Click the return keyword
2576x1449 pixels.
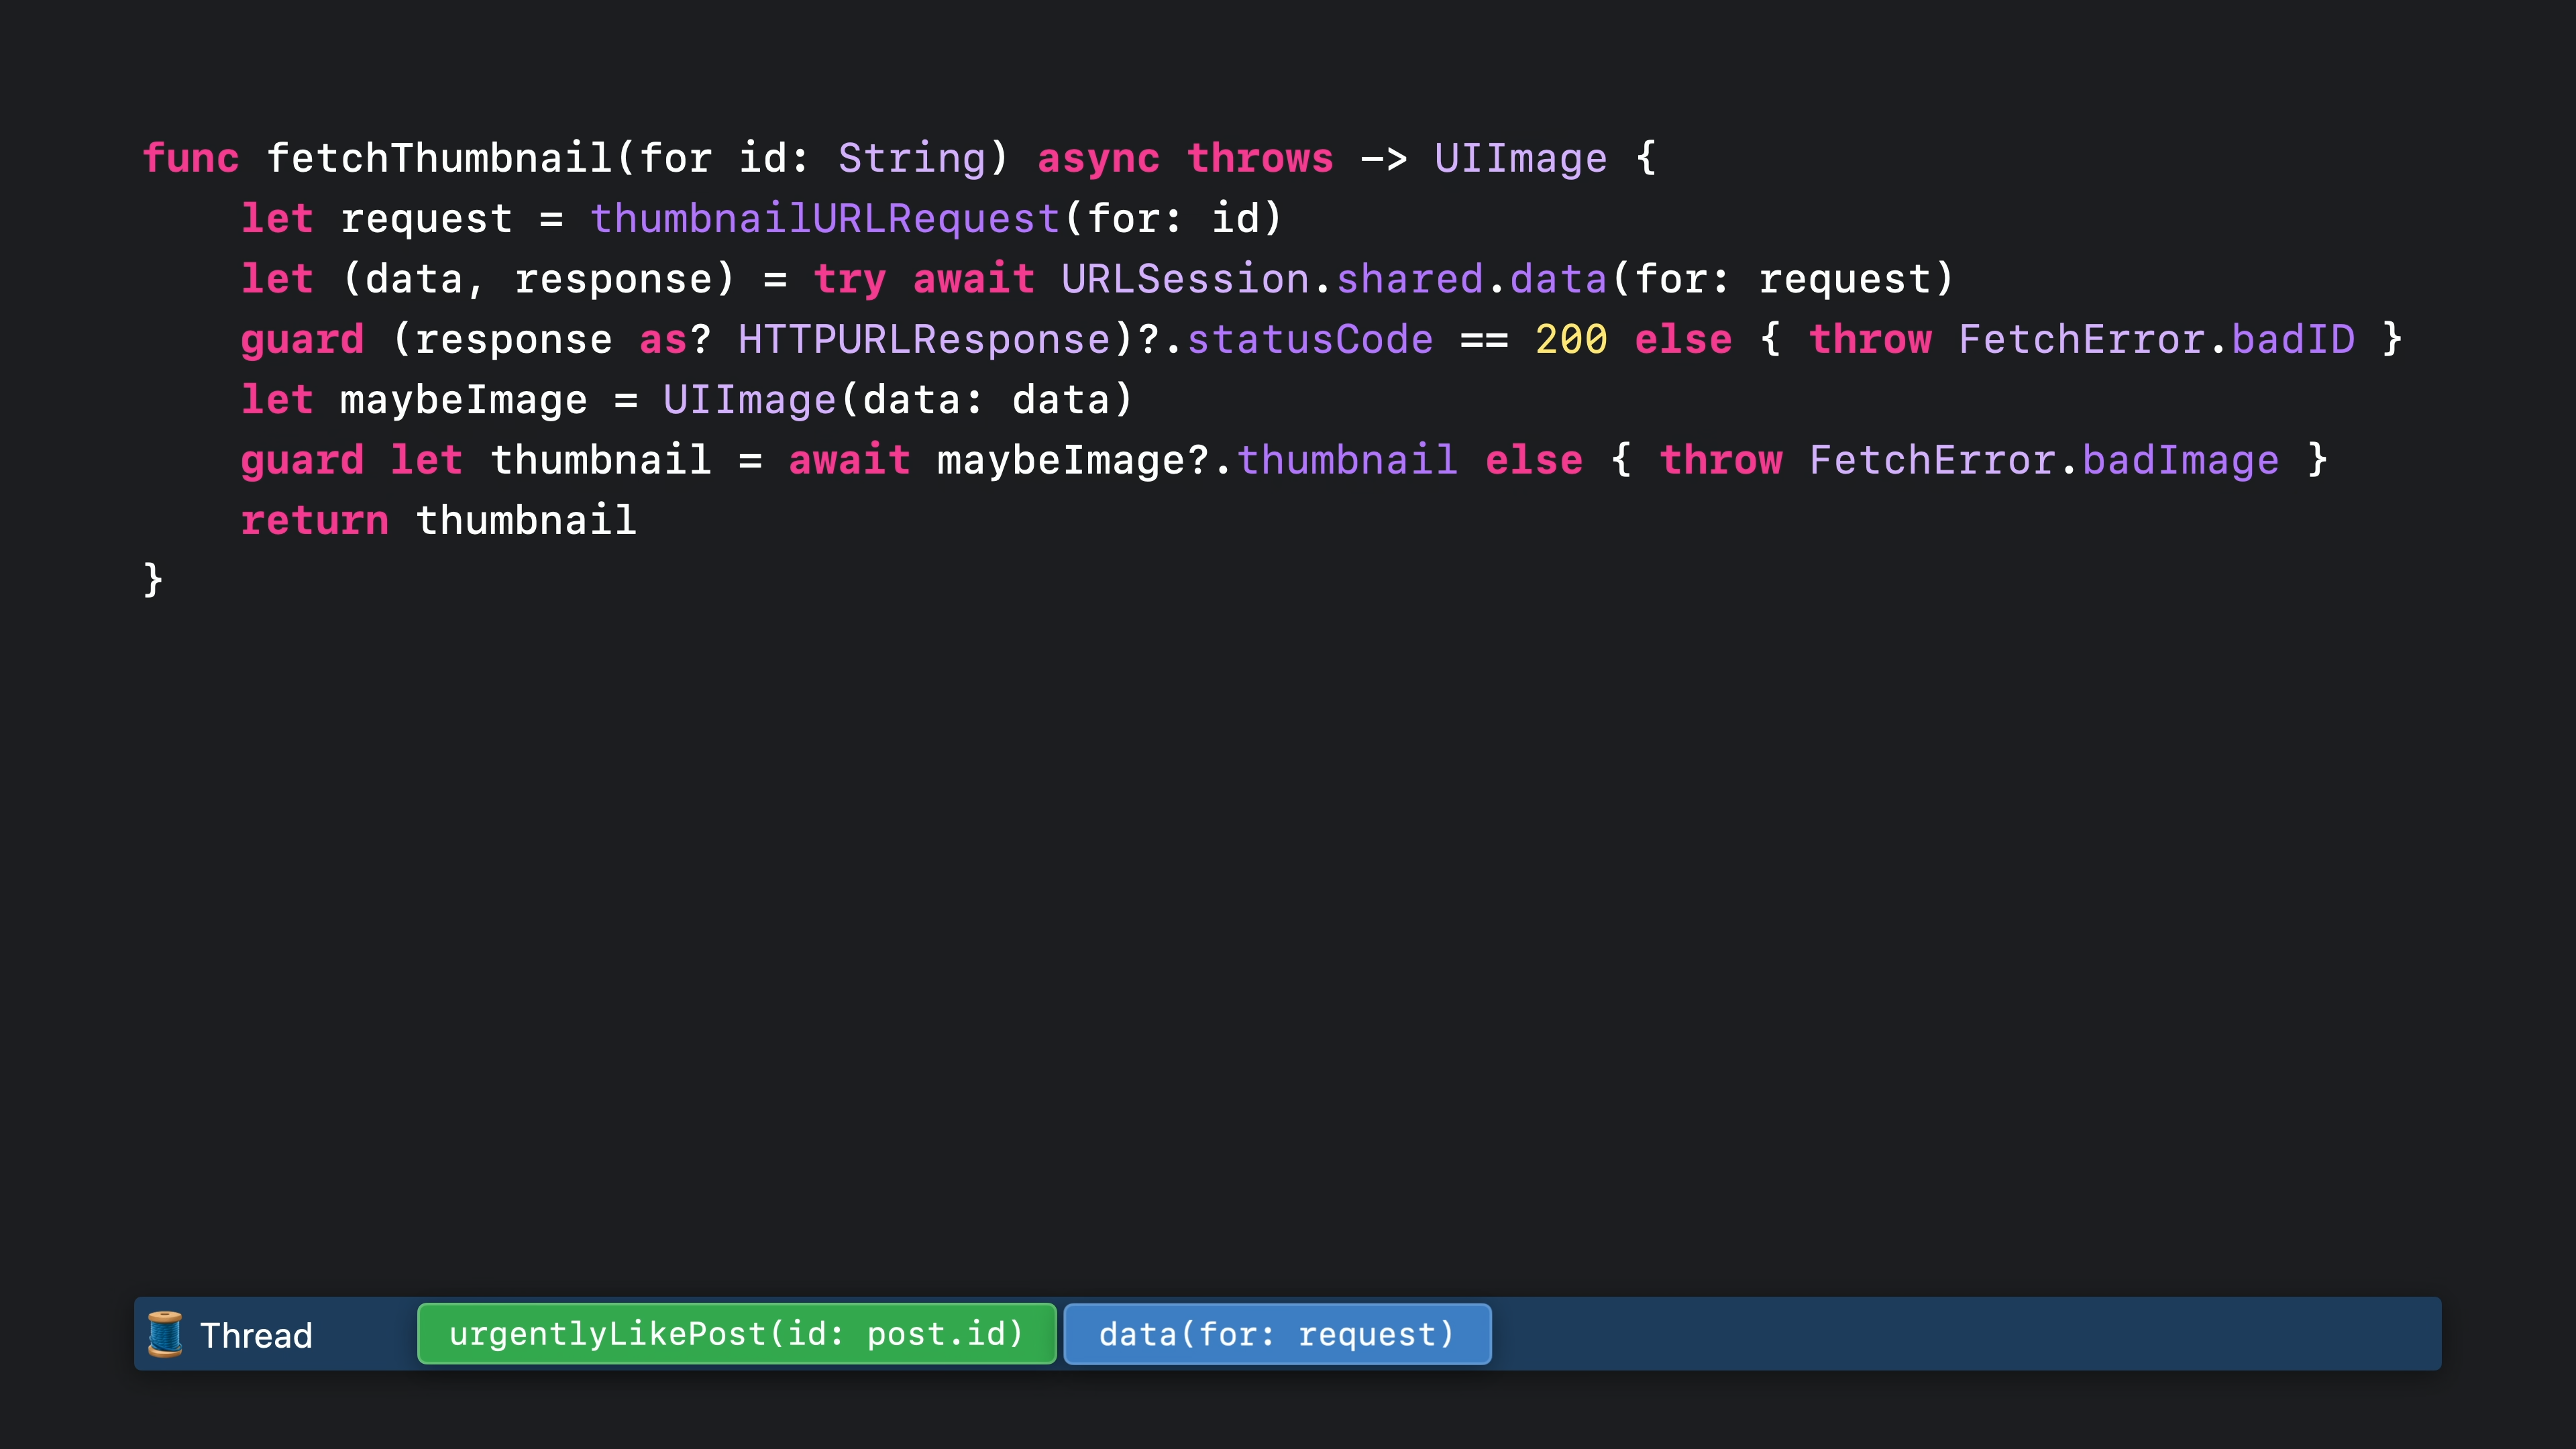click(314, 521)
